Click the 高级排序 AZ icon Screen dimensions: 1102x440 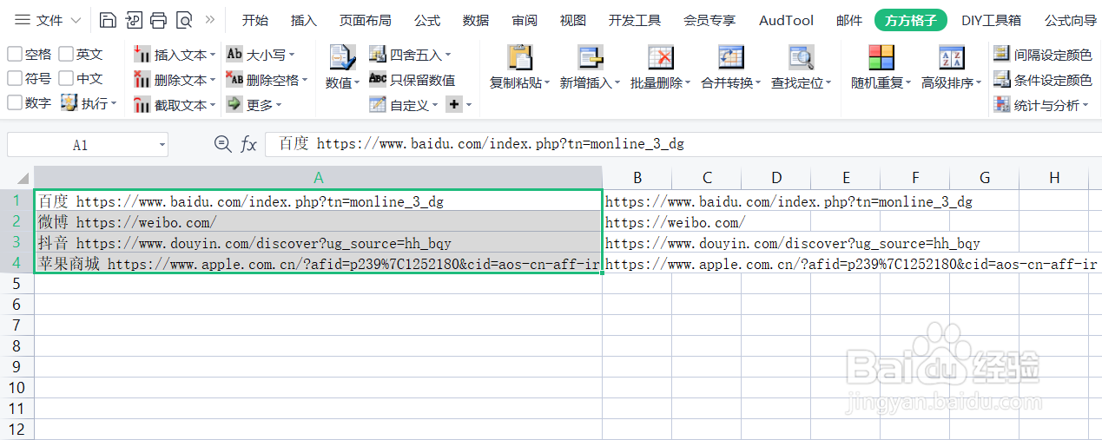(952, 57)
